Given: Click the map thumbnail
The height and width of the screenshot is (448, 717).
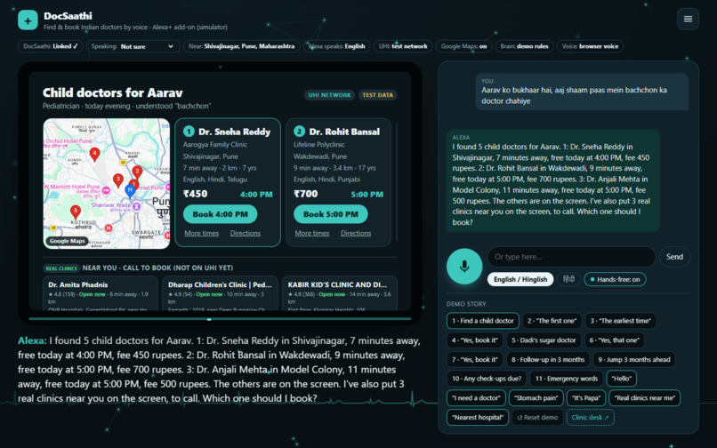Looking at the screenshot, I should 107,184.
